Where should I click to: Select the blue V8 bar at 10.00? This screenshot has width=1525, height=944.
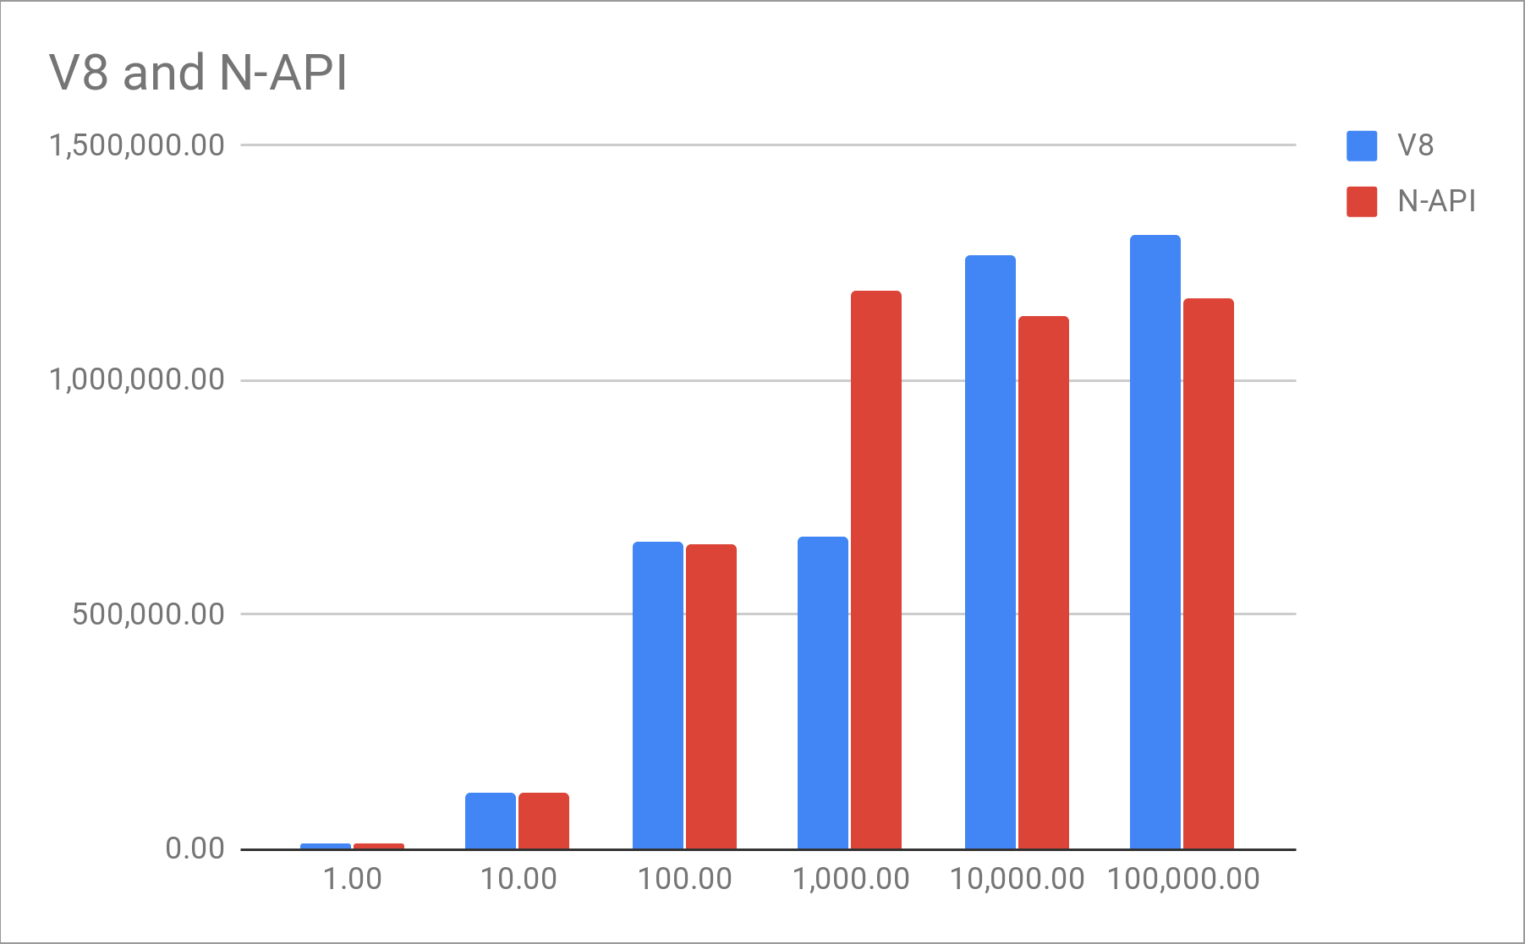coord(491,821)
